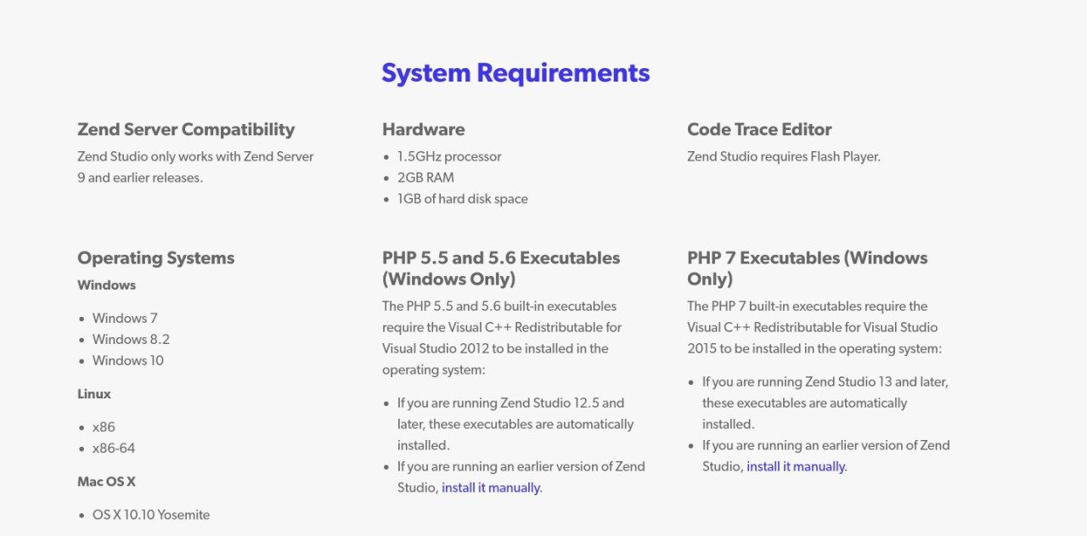Viewport: 1087px width, 536px height.
Task: Click the Zend Studio 12.5 and later bullet
Action: tap(515, 424)
